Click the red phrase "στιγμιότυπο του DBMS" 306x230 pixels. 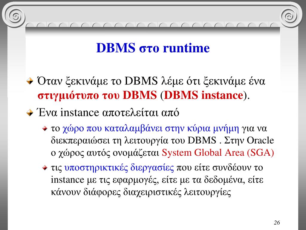point(97,96)
